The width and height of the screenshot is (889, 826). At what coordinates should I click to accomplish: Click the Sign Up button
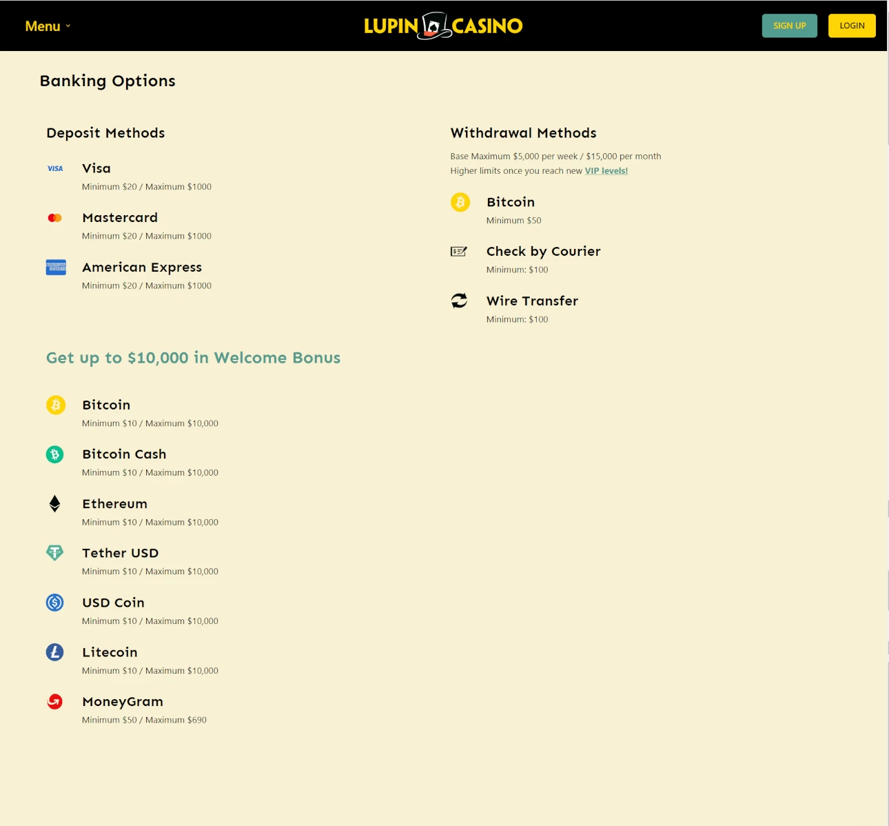pyautogui.click(x=790, y=26)
